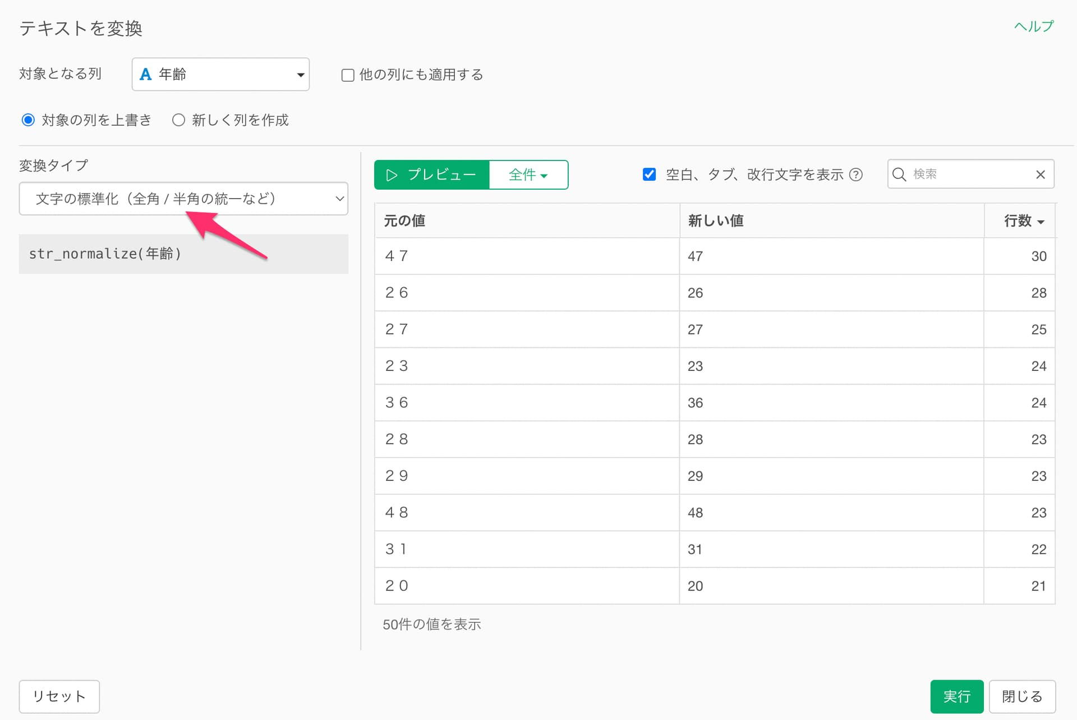Click the row count '25' cell
Screen dimensions: 1077x720
1020,329
